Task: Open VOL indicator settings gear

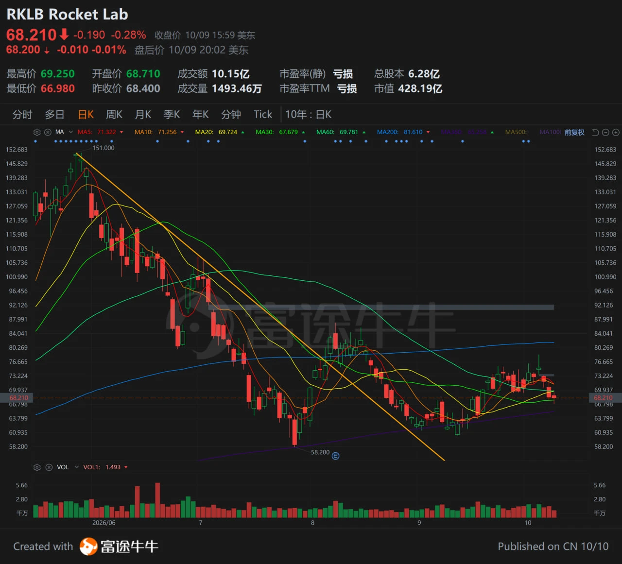Action: [37, 467]
